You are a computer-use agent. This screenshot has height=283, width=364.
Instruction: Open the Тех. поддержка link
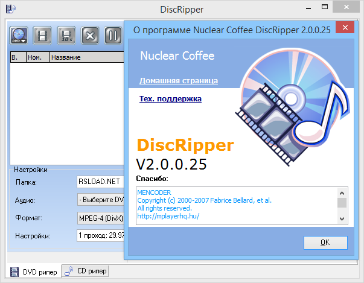point(170,98)
